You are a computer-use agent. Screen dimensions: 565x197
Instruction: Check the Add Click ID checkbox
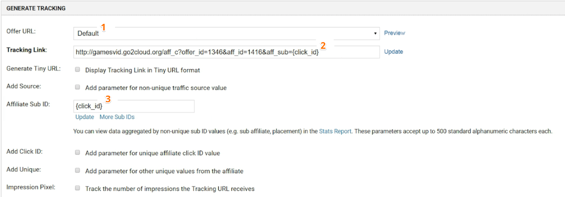(77, 153)
